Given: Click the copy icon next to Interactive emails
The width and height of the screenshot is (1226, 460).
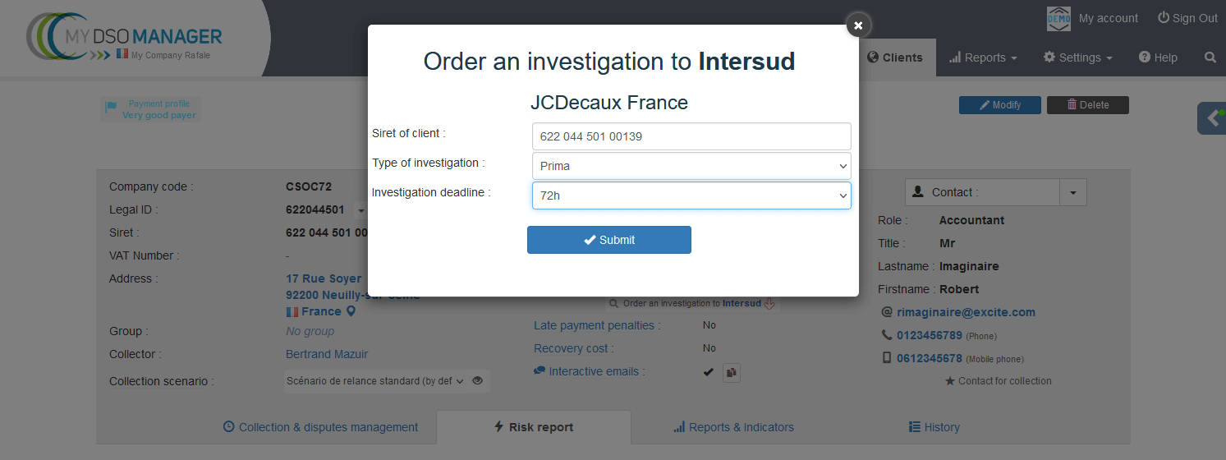Looking at the screenshot, I should pos(731,372).
